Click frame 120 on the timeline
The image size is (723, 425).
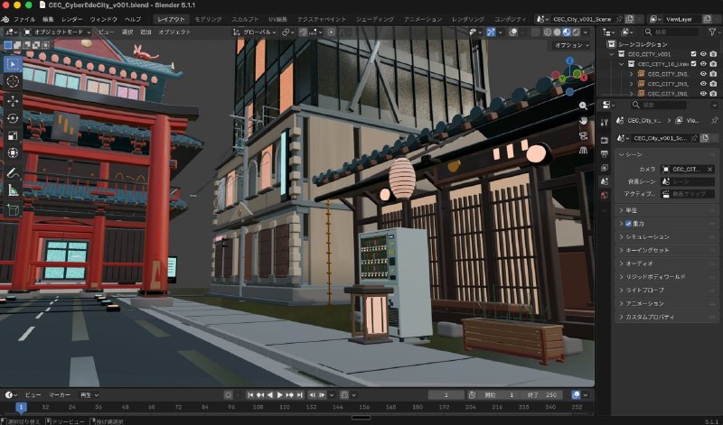point(285,407)
